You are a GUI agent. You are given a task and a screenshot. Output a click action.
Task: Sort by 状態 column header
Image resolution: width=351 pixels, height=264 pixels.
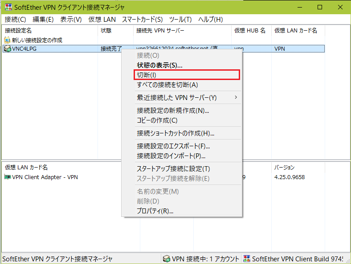click(115, 31)
